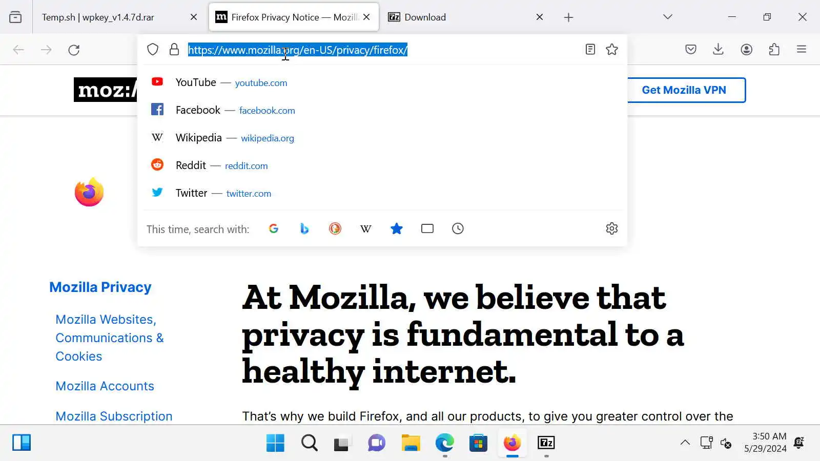Go forward with the forward arrow
This screenshot has width=820, height=461.
(x=46, y=50)
